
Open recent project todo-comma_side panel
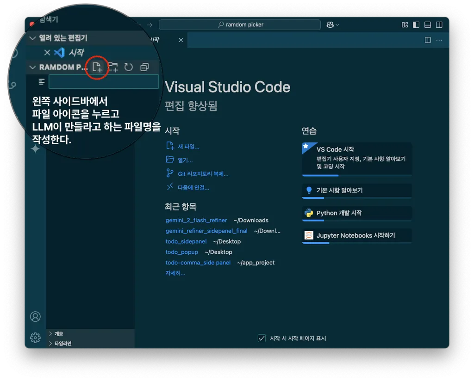coord(198,263)
